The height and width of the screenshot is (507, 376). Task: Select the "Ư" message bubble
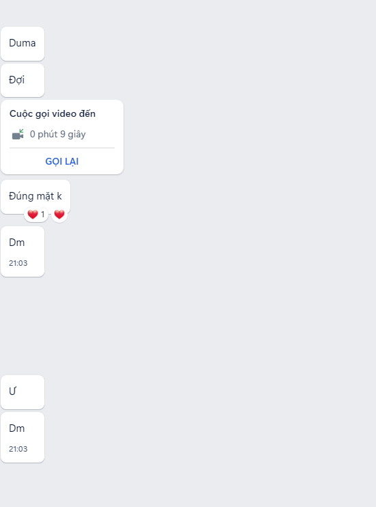(23, 392)
